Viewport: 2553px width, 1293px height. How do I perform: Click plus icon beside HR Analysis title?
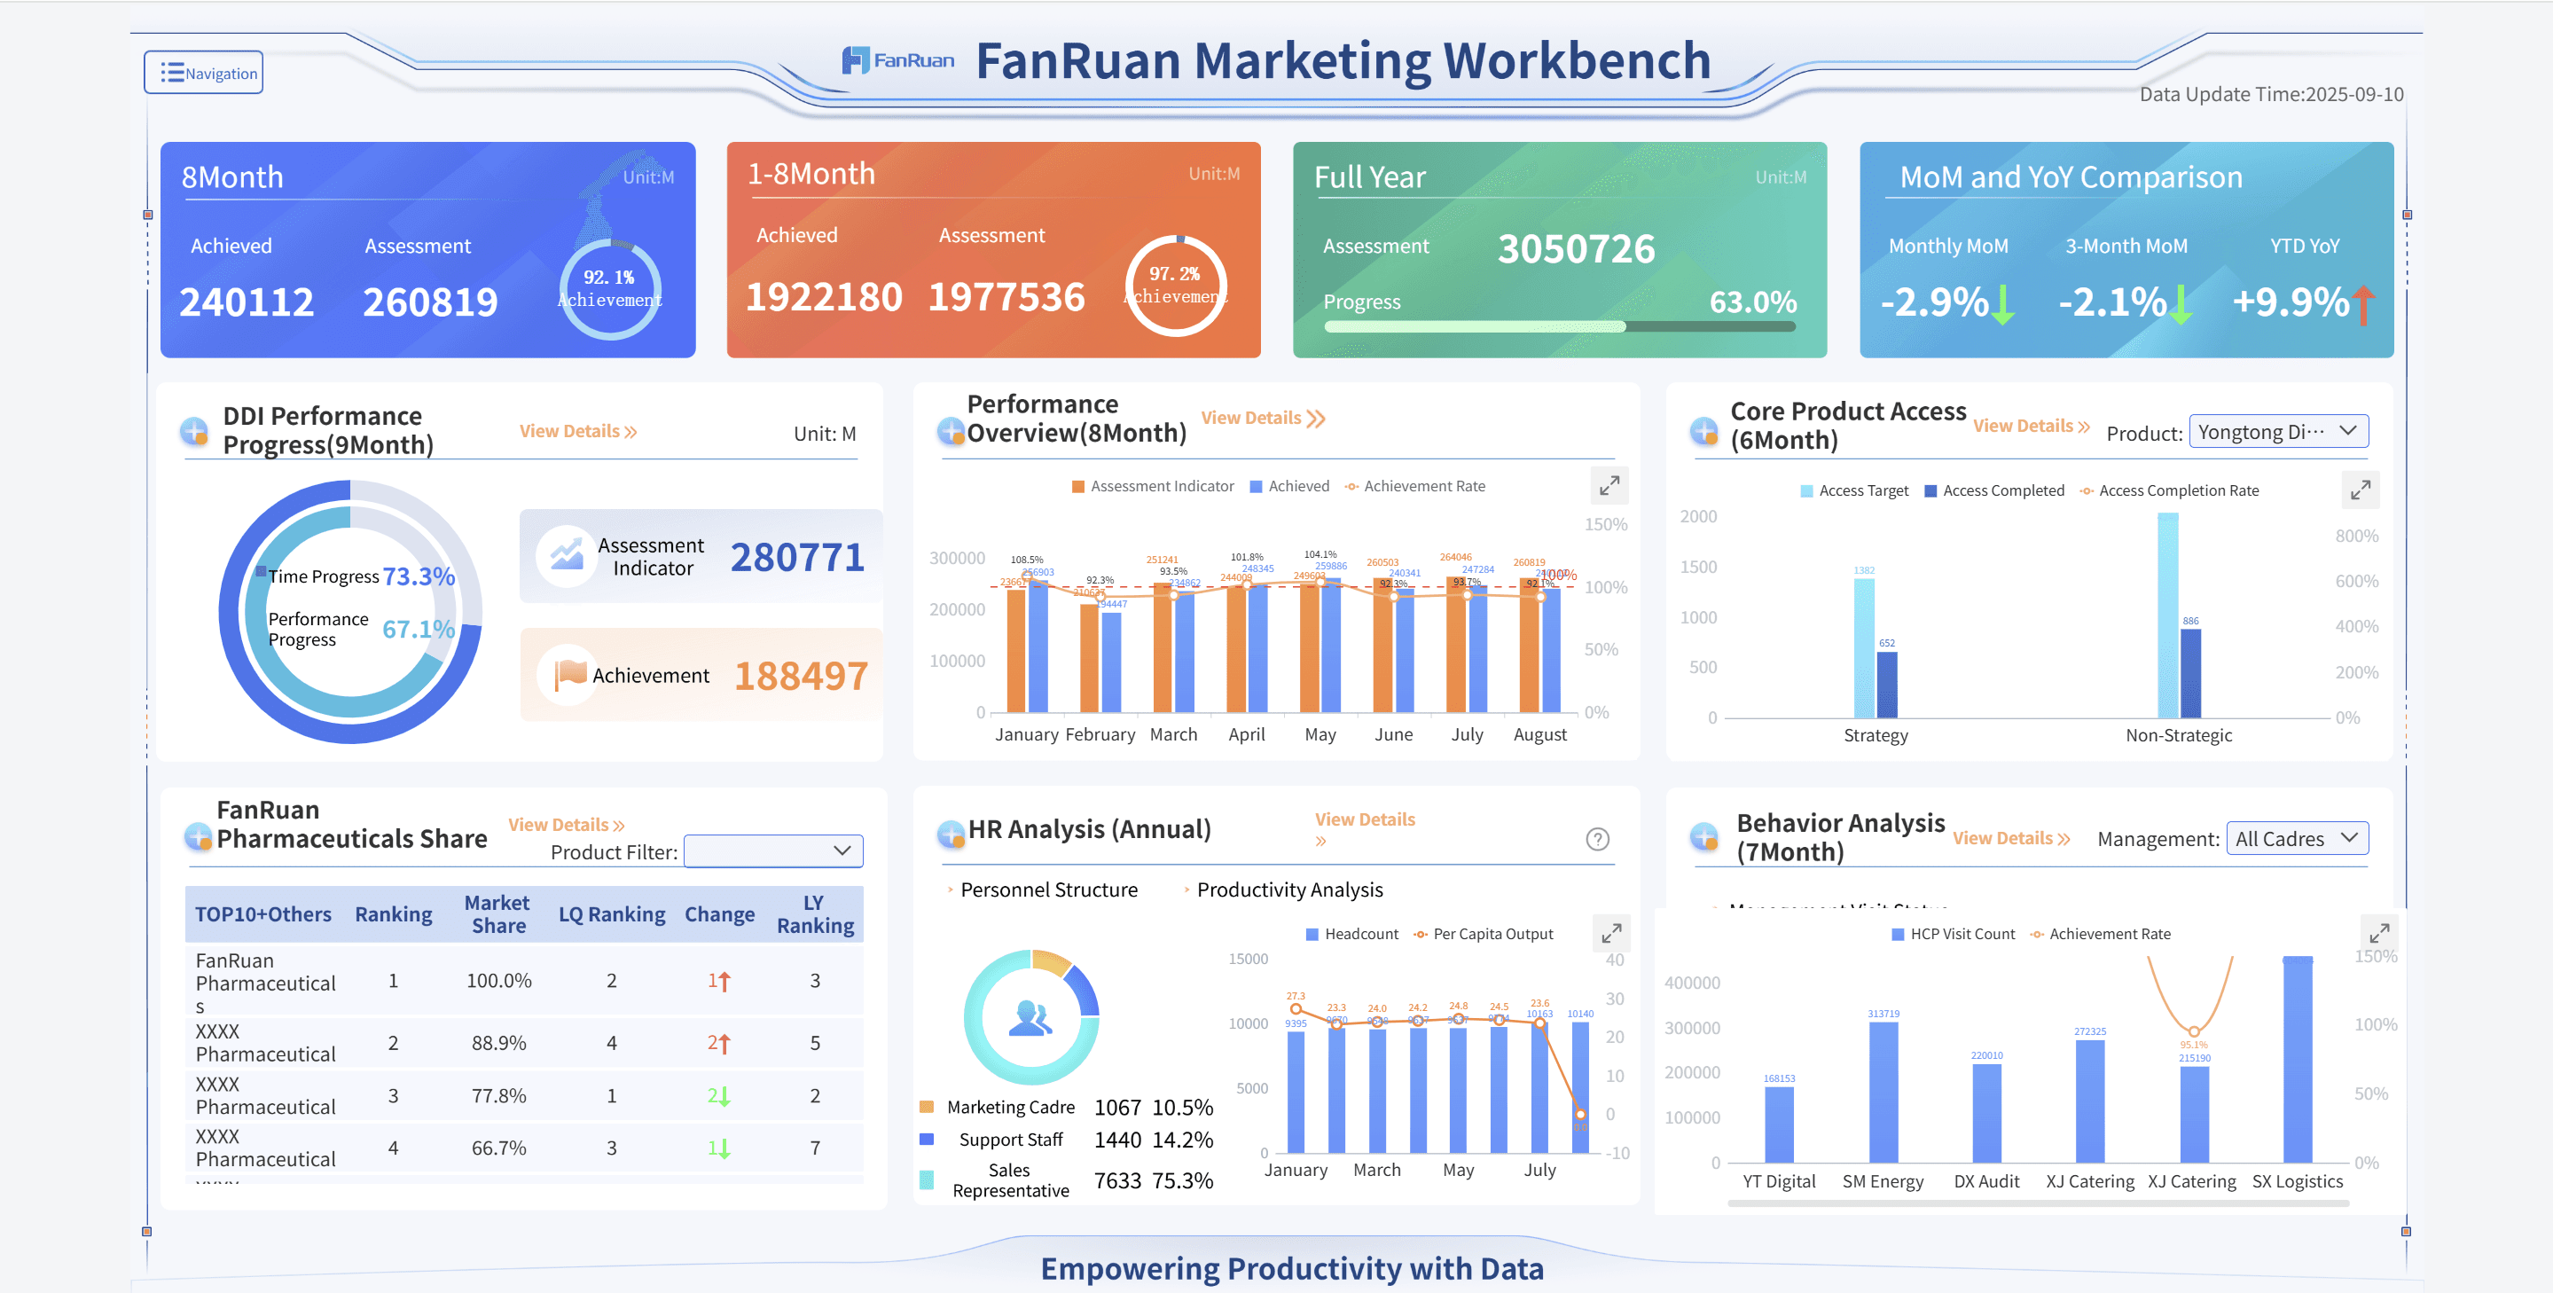951,835
